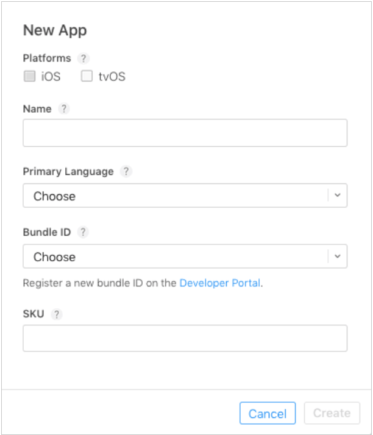373x435 pixels.
Task: Focus the Name text field
Action: 185,133
